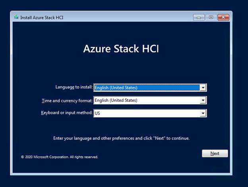
Task: Click Next to continue installation
Action: (x=215, y=154)
